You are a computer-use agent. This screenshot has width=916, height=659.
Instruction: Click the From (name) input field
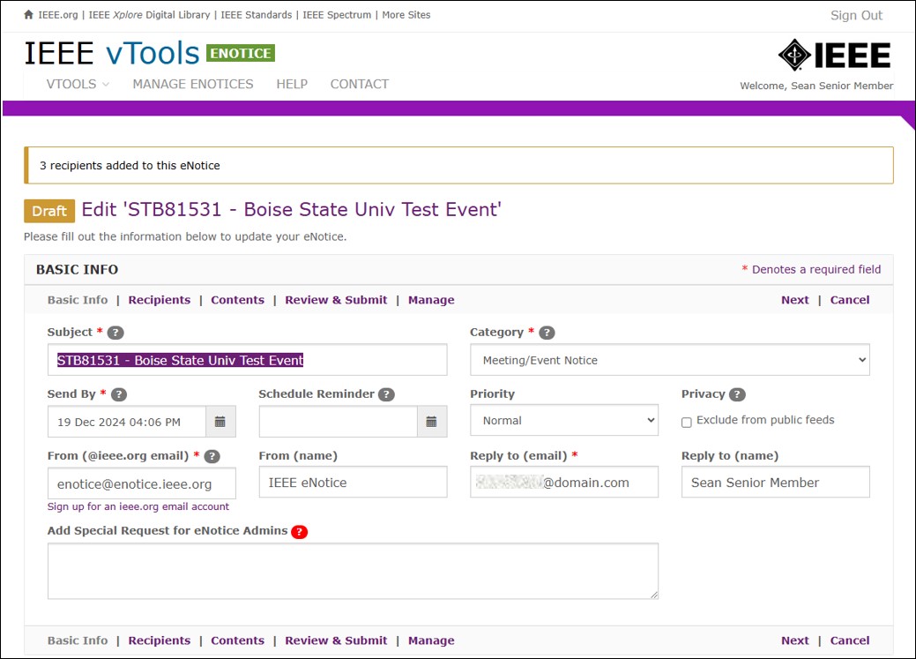pos(353,483)
